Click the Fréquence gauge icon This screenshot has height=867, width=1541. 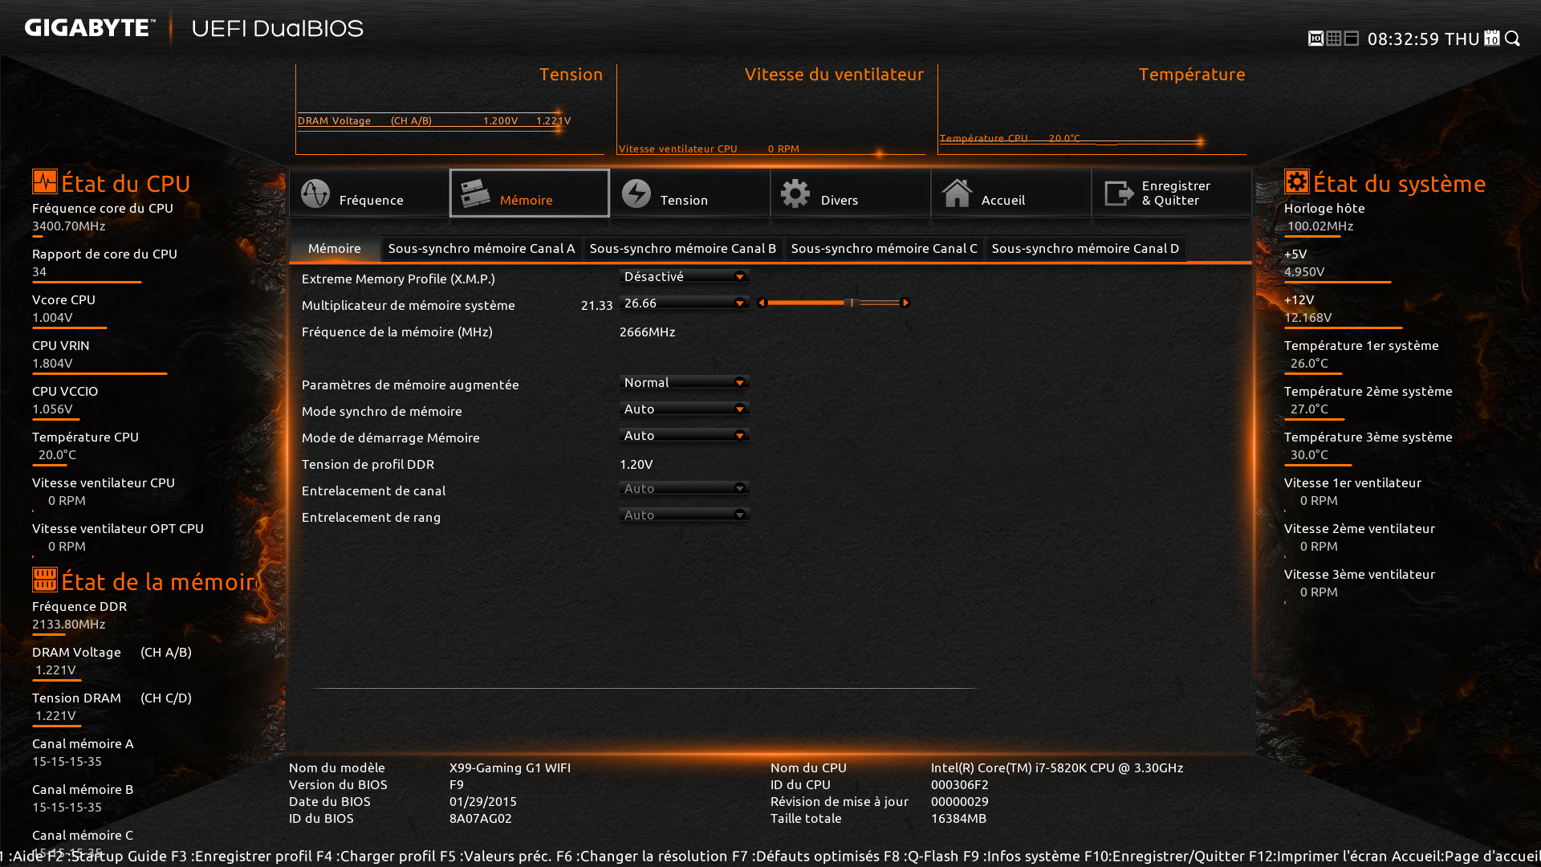coord(315,193)
